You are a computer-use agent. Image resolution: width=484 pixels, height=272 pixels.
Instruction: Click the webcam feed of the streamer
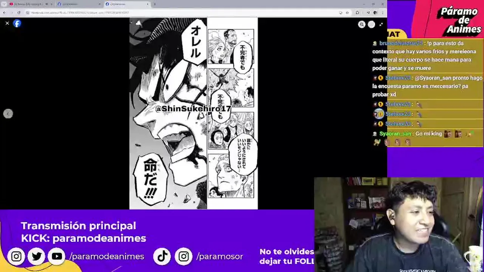point(399,225)
